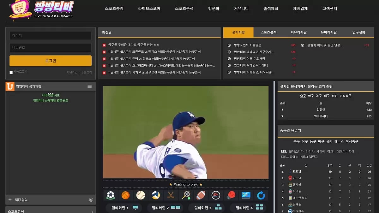Image resolution: width=379 pixels, height=213 pixels.
Task: Expand the 스포츠분석 panel plus sign
Action: (x=92, y=212)
